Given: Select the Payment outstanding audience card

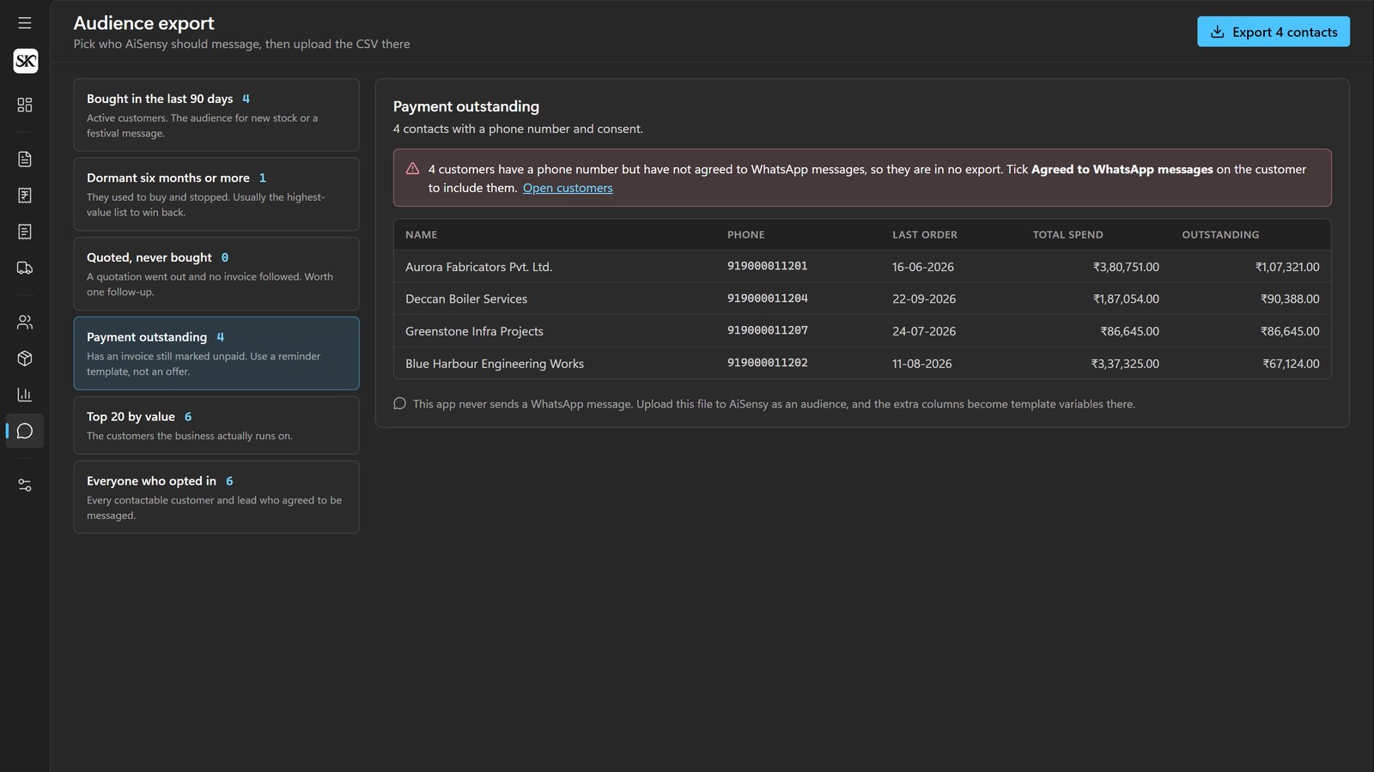Looking at the screenshot, I should pyautogui.click(x=216, y=353).
